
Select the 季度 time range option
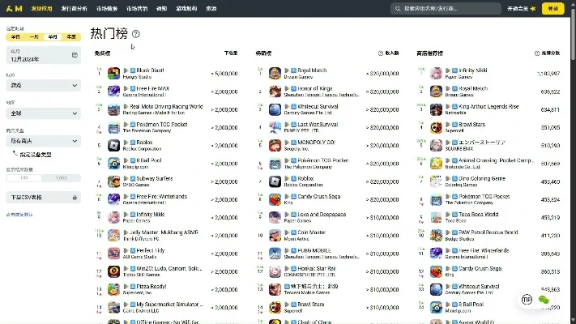71,37
